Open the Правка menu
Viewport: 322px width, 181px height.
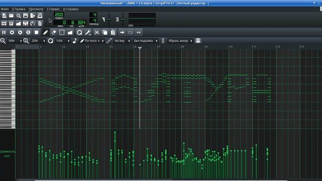pyautogui.click(x=19, y=9)
